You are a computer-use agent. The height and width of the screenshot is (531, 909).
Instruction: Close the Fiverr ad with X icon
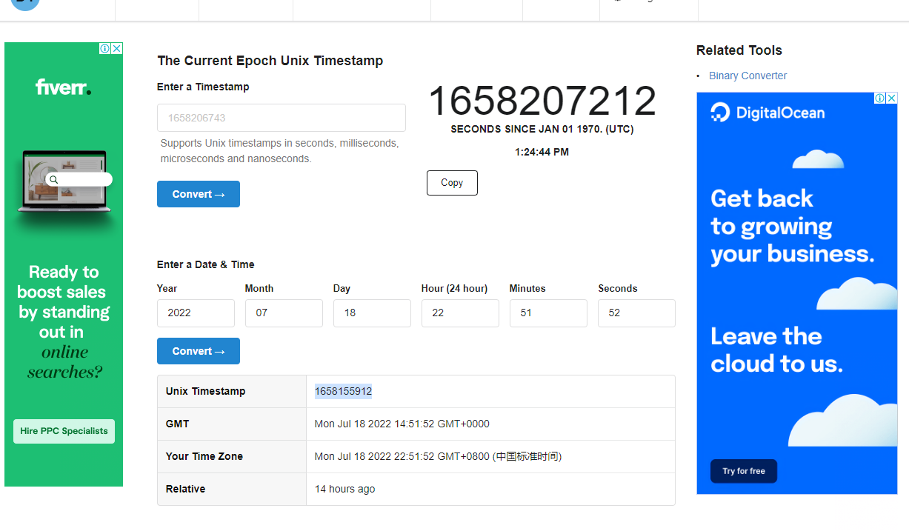(x=117, y=48)
